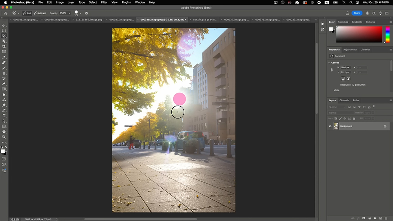Open the Filter menu
This screenshot has width=393, height=221.
click(x=104, y=2)
